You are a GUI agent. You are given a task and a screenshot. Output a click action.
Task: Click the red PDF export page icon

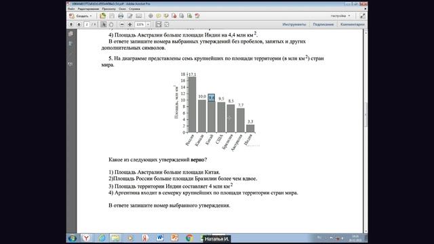click(x=174, y=16)
